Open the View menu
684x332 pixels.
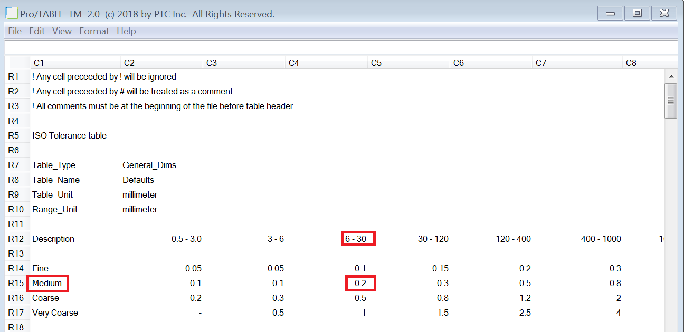pyautogui.click(x=62, y=31)
